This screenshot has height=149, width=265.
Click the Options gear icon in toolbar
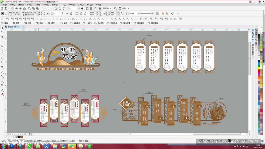point(115,9)
